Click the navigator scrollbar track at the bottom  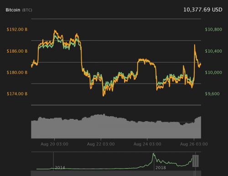pyautogui.click(x=116, y=173)
